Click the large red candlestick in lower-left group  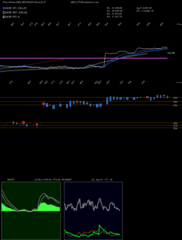23,123
